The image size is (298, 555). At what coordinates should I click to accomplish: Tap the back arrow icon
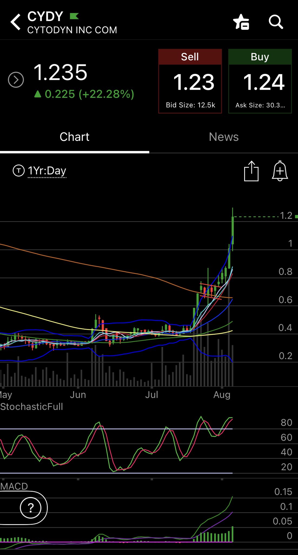tap(15, 22)
